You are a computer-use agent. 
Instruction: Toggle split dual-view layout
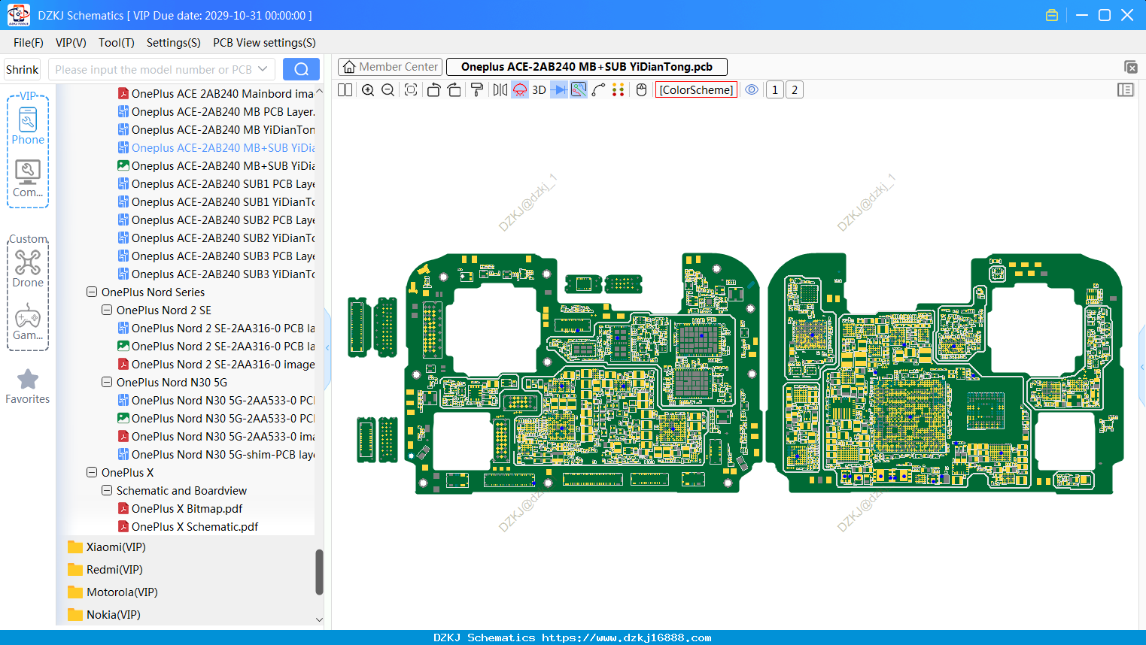point(345,90)
